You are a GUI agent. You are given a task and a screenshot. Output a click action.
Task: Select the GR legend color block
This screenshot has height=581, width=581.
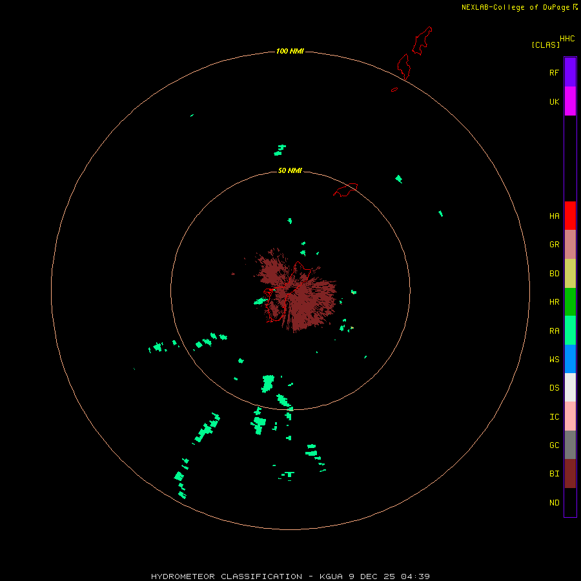click(x=570, y=245)
